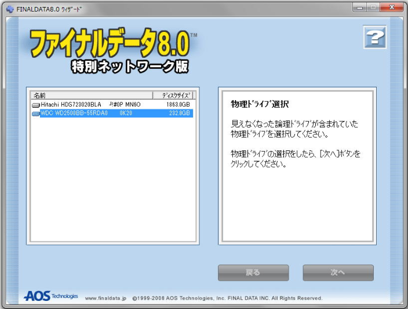Image resolution: width=408 pixels, height=309 pixels.
Task: Open help with the question mark icon
Action: (374, 38)
